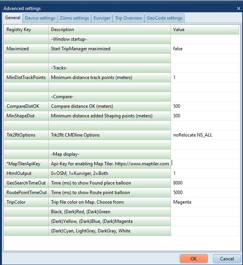The width and height of the screenshot is (243, 265).
Task: Edit the CompareDistOK value of 500
Action: (205, 106)
